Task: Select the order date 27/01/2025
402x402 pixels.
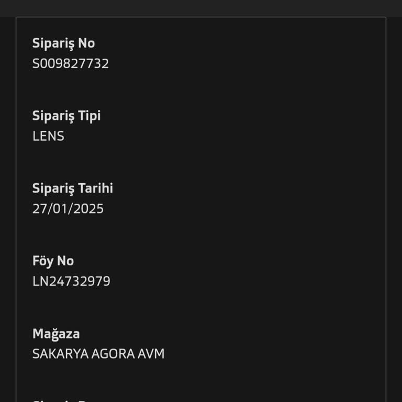Action: [x=68, y=209]
